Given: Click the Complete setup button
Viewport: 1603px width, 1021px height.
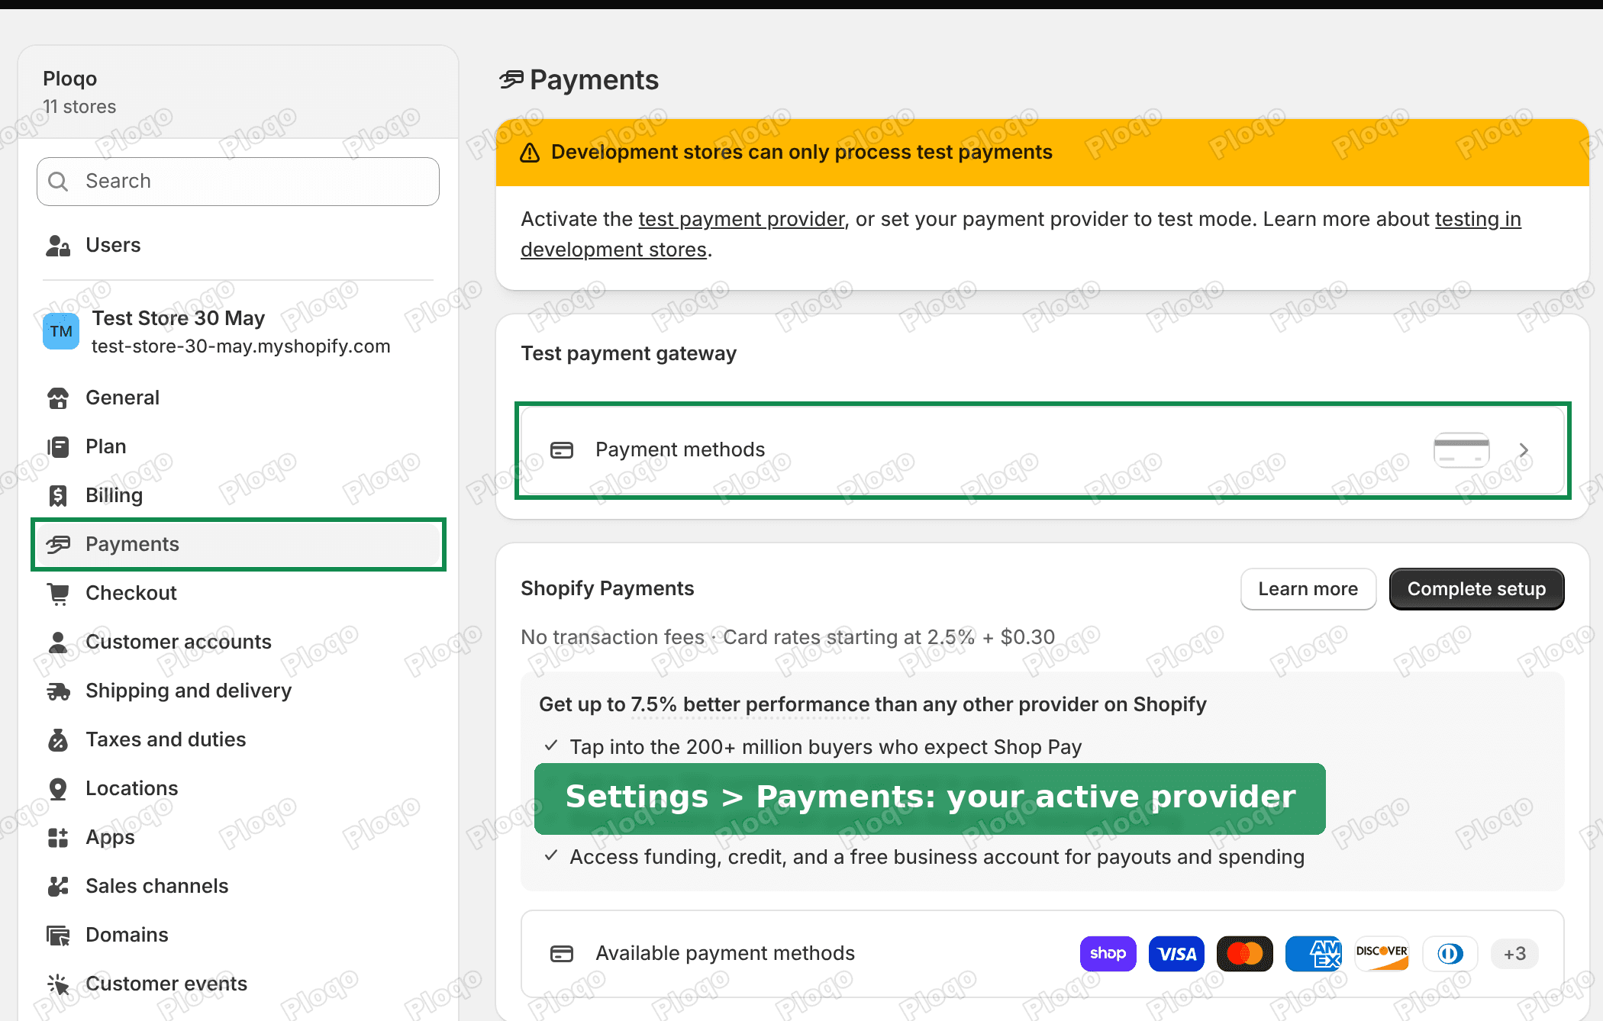Looking at the screenshot, I should (1476, 589).
